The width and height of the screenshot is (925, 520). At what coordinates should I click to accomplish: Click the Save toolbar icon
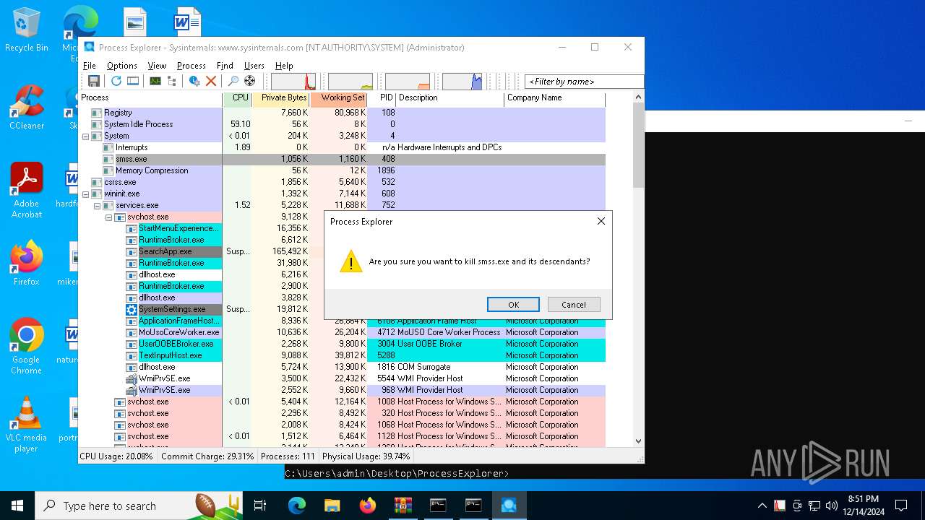(94, 81)
